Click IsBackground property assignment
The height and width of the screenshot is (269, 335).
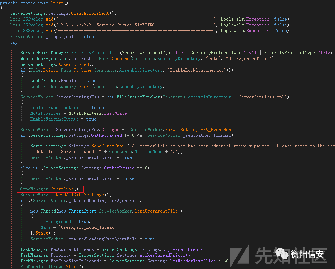click(x=65, y=221)
